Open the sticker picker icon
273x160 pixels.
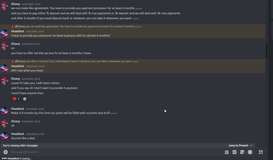click(x=242, y=152)
